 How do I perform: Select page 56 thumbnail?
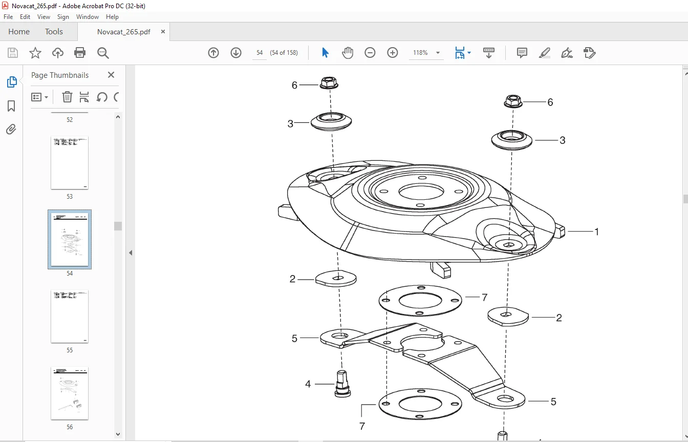70,393
